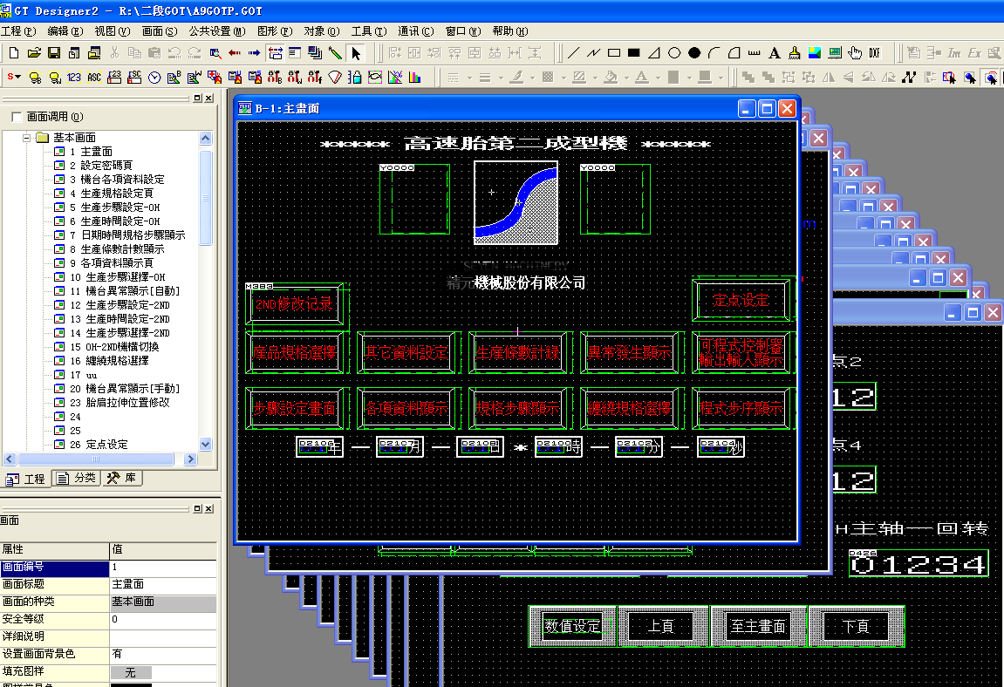Image resolution: width=1004 pixels, height=687 pixels.
Task: Click the Open project folder icon
Action: [33, 53]
